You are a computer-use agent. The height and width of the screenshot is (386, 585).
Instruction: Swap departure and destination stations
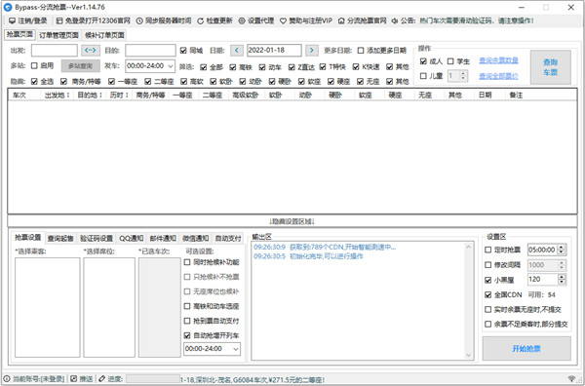pos(91,51)
